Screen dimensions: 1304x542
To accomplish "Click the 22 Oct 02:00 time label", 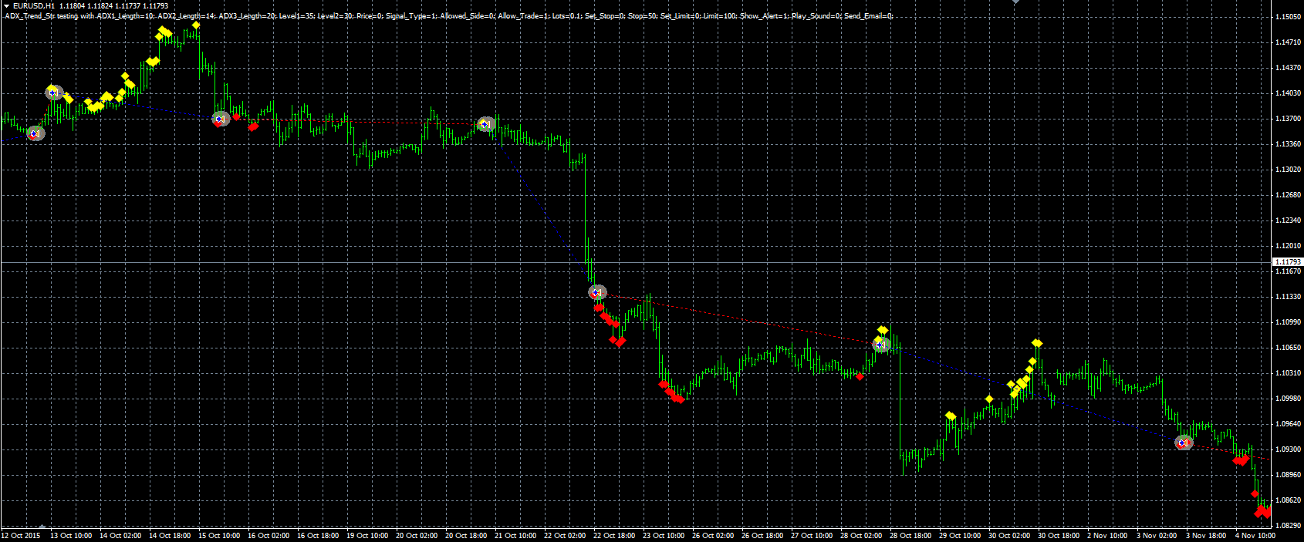I will click(x=565, y=535).
